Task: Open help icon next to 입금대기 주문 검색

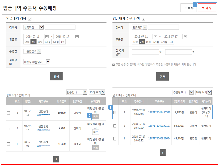Action: (x=143, y=19)
